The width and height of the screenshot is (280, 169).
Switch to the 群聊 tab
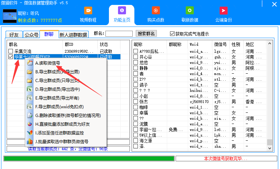pyautogui.click(x=49, y=34)
